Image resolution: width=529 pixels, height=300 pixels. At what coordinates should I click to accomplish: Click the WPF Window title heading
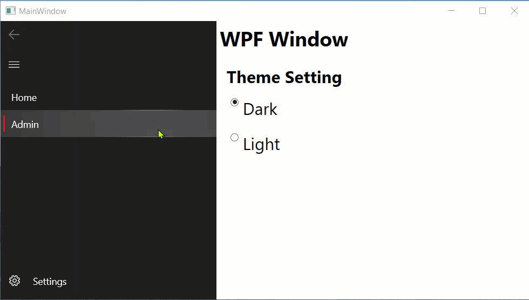pyautogui.click(x=284, y=39)
